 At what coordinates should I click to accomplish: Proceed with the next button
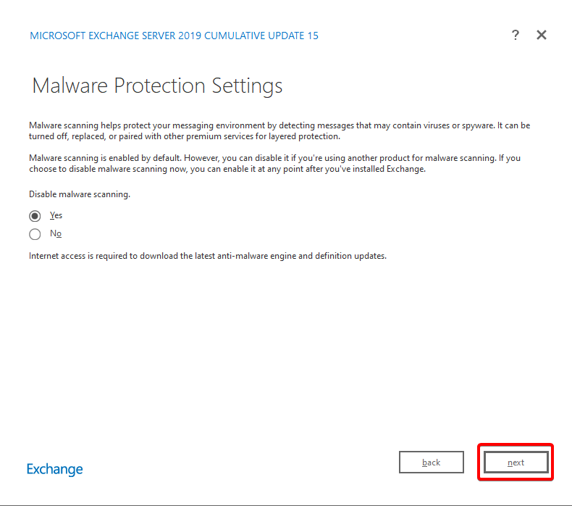click(516, 463)
